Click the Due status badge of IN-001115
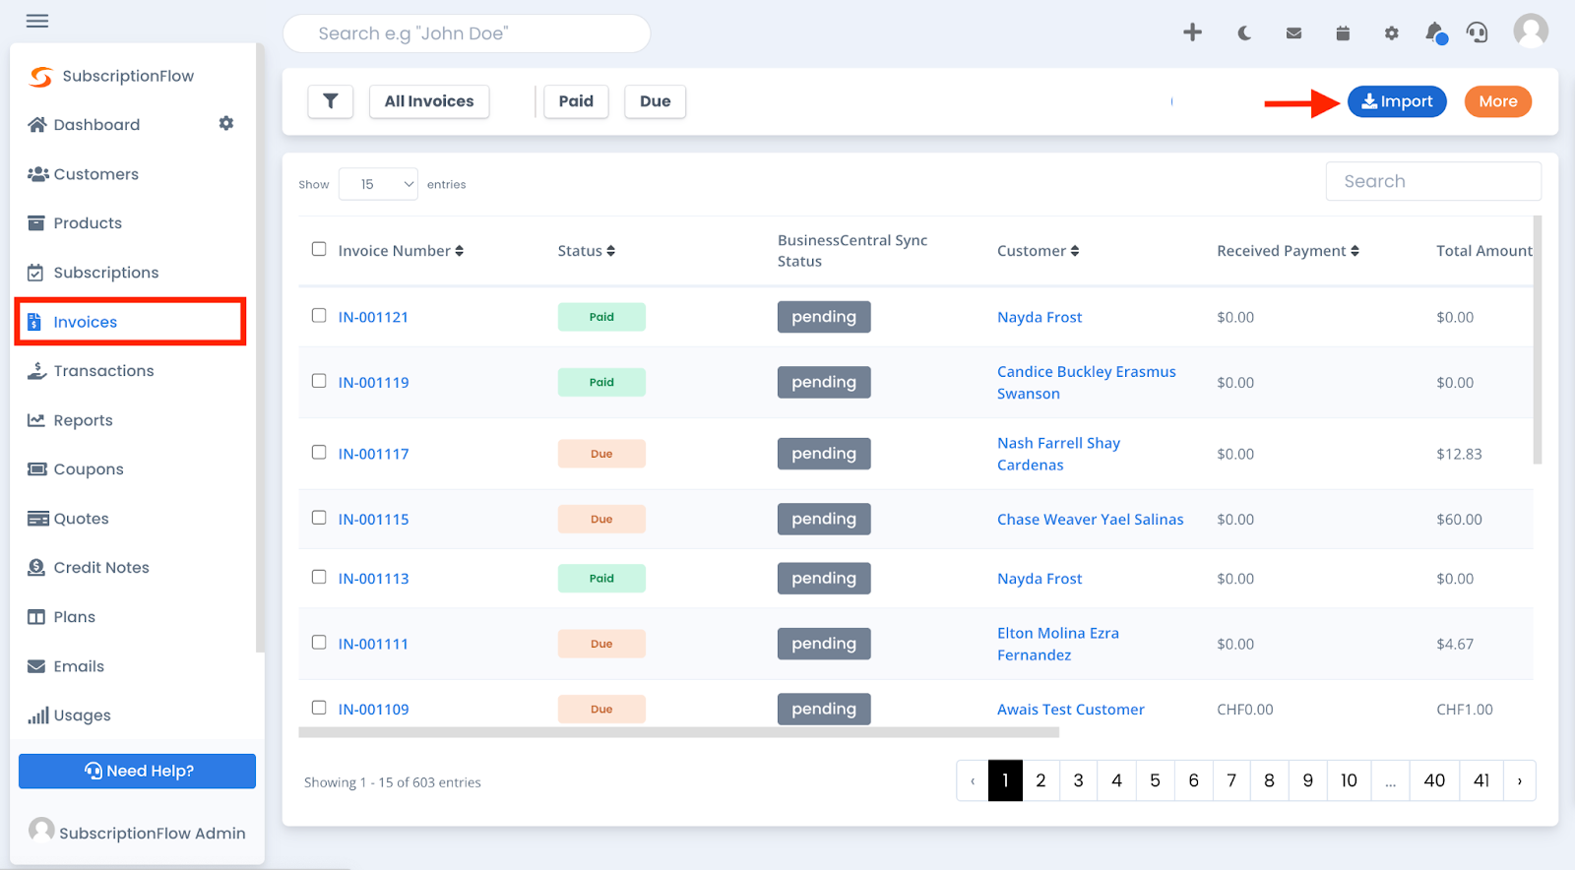The height and width of the screenshot is (870, 1575). tap(601, 519)
